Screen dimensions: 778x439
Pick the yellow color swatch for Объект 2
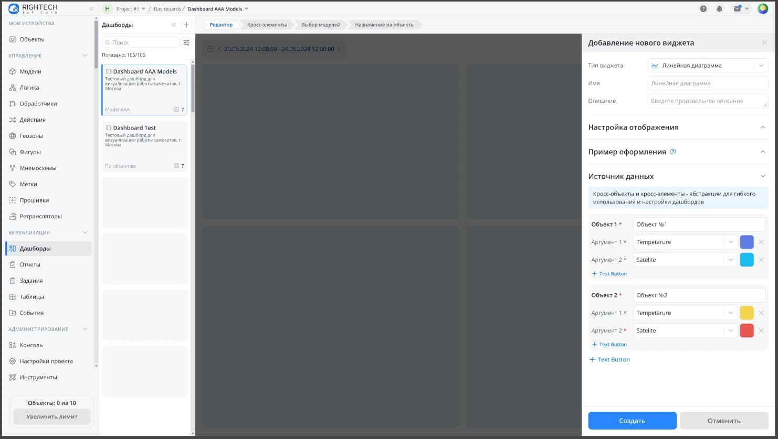pos(747,313)
